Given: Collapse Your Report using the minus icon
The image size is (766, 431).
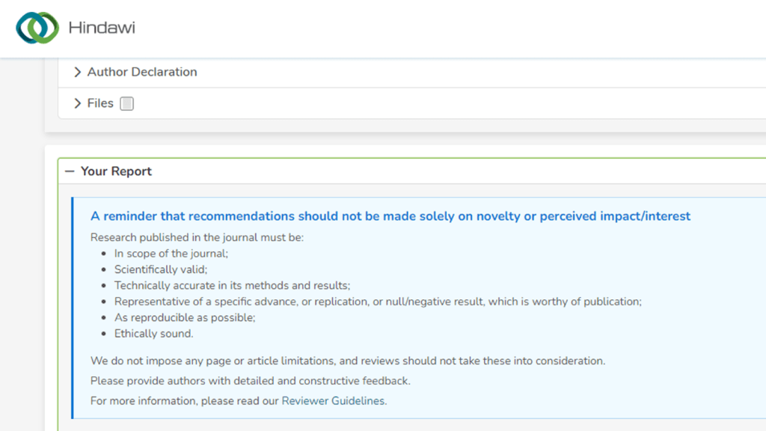Looking at the screenshot, I should [x=70, y=171].
